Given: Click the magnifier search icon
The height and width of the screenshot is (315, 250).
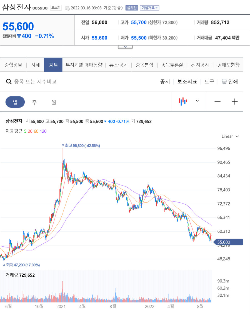Looking at the screenshot, I should pyautogui.click(x=9, y=81).
